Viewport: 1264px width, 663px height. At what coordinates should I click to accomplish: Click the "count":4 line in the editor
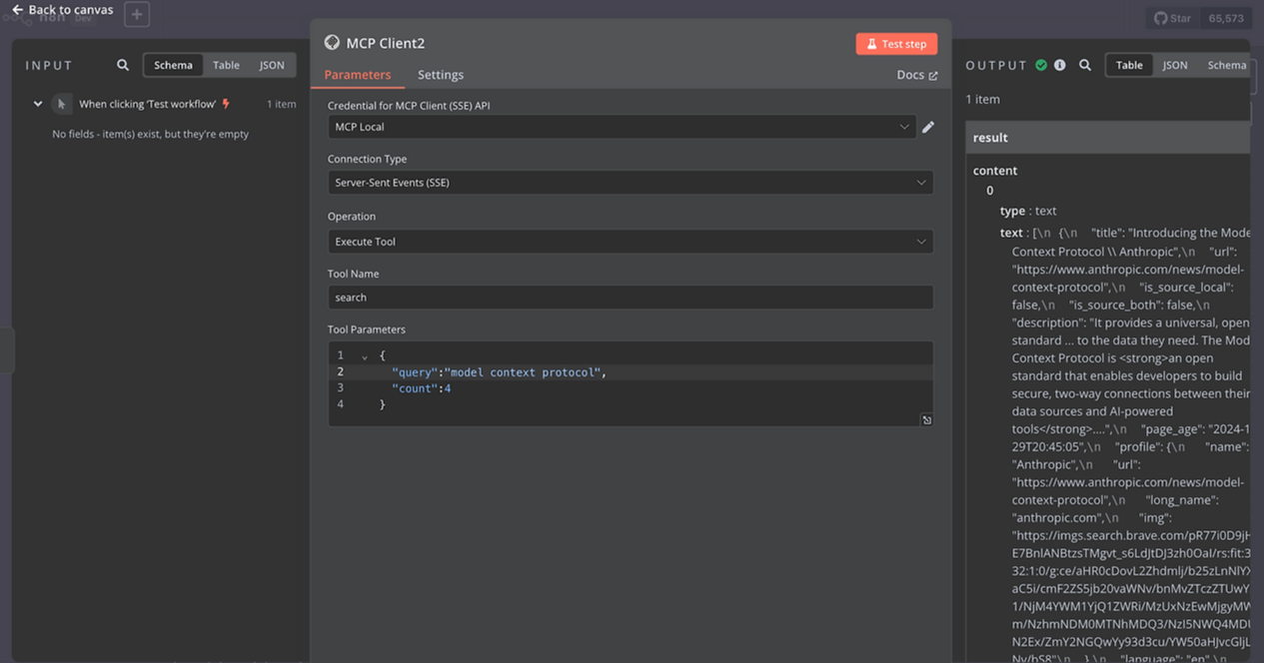[421, 388]
